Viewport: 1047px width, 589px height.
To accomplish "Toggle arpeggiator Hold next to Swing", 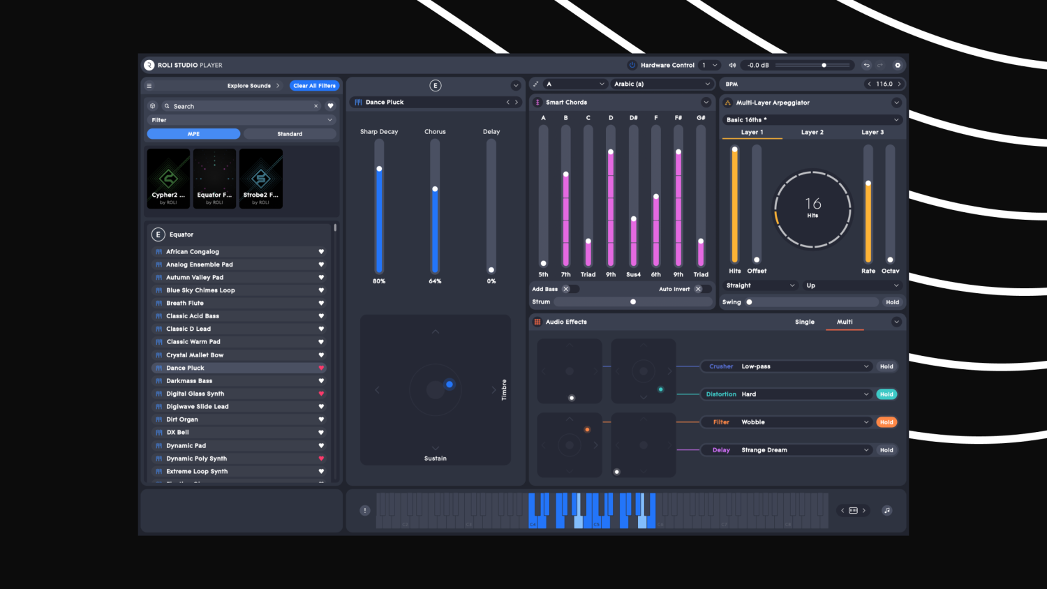I will [893, 302].
